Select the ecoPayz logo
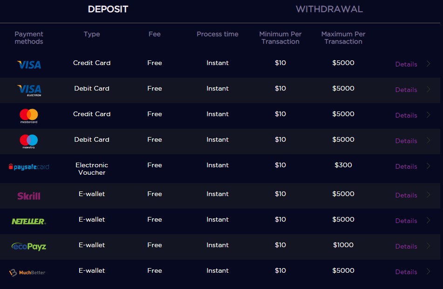The image size is (443, 289). 29,247
